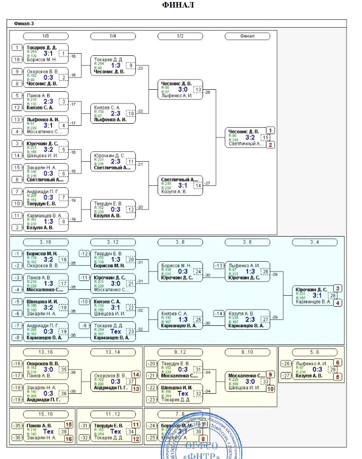Select "Твердун Е. В." in the 1/4 round
The width and height of the screenshot is (362, 459).
(108, 203)
